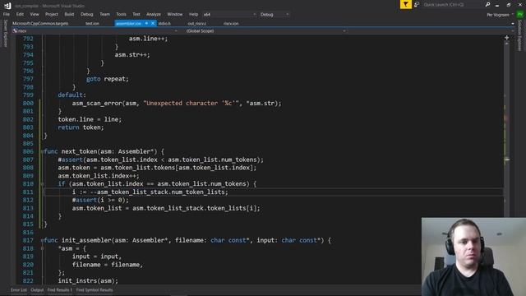Viewport: 526px width, 296px height.
Task: Click line number 817 in the gutter
Action: (28, 240)
